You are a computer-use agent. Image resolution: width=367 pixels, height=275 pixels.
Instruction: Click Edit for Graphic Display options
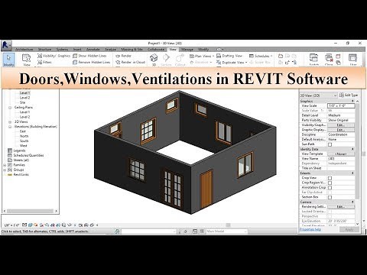coord(341,130)
